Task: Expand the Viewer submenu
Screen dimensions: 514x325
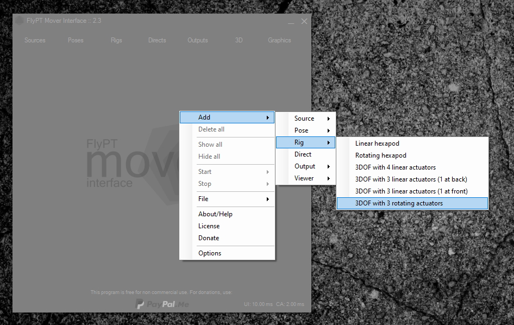Action: [305, 178]
